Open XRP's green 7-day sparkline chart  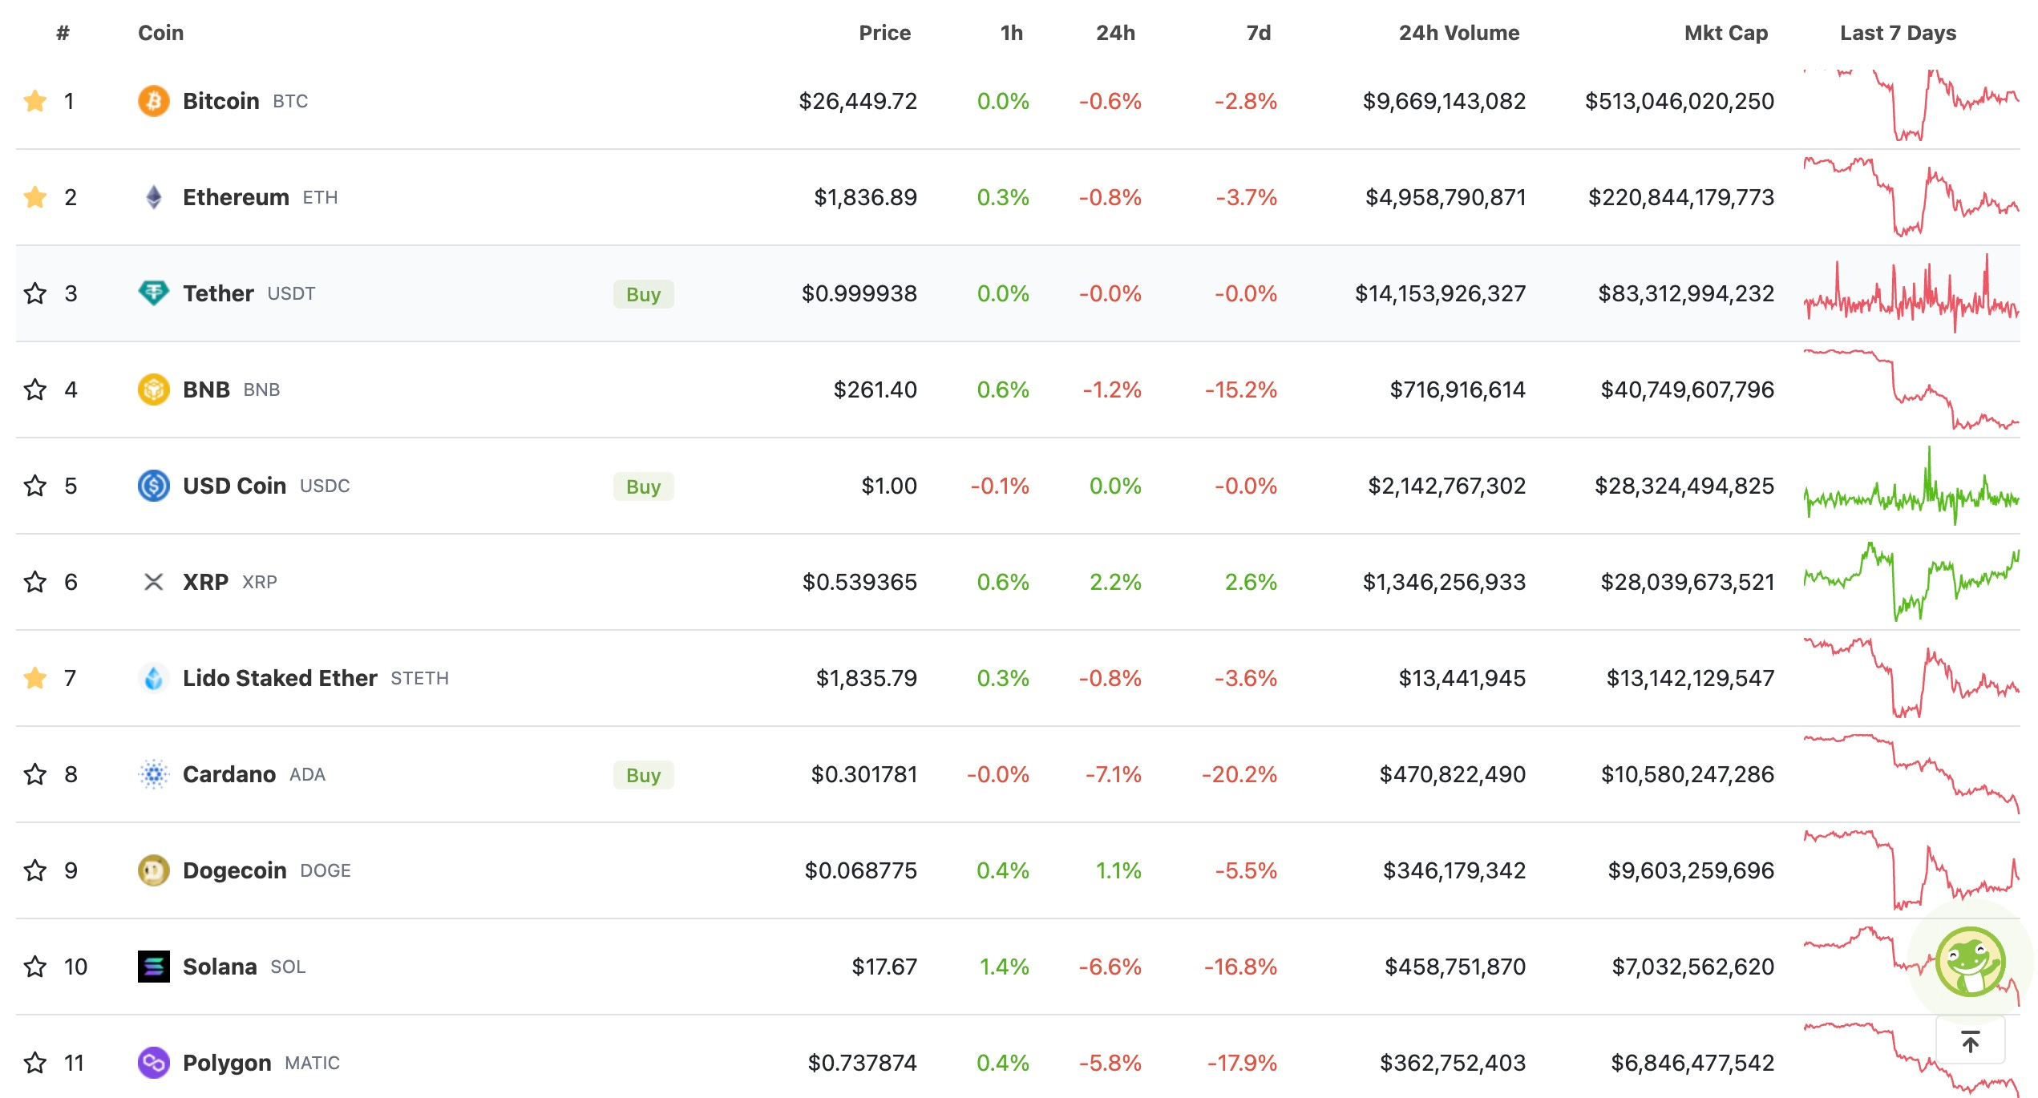click(x=1911, y=582)
